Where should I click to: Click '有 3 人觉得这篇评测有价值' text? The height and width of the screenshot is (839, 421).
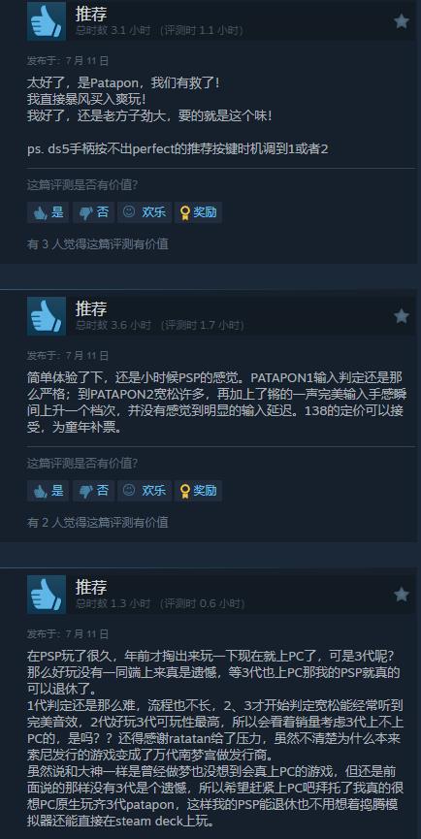coord(98,244)
